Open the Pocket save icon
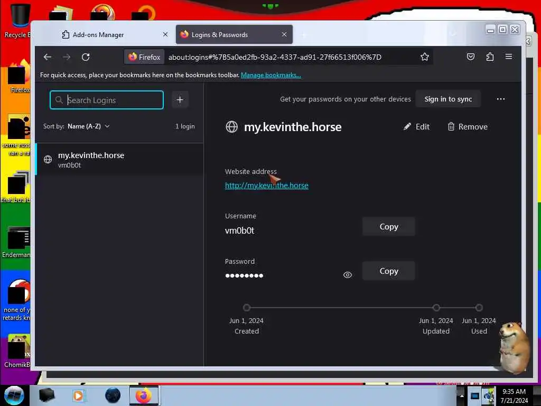Screen dimensions: 541x406 pos(470,57)
